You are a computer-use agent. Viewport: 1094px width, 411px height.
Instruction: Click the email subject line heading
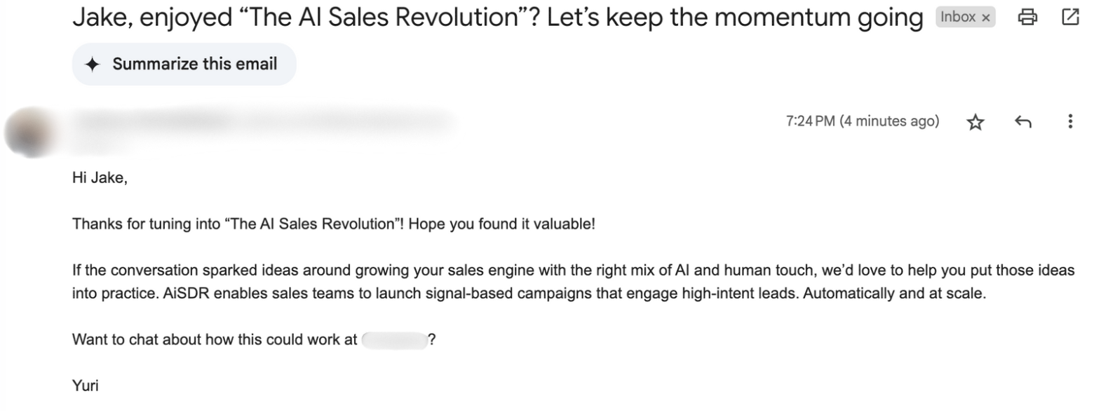(497, 18)
